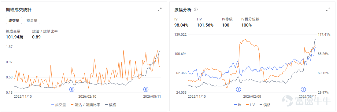
Task: Toggle the IV legend series
Action: point(238,105)
